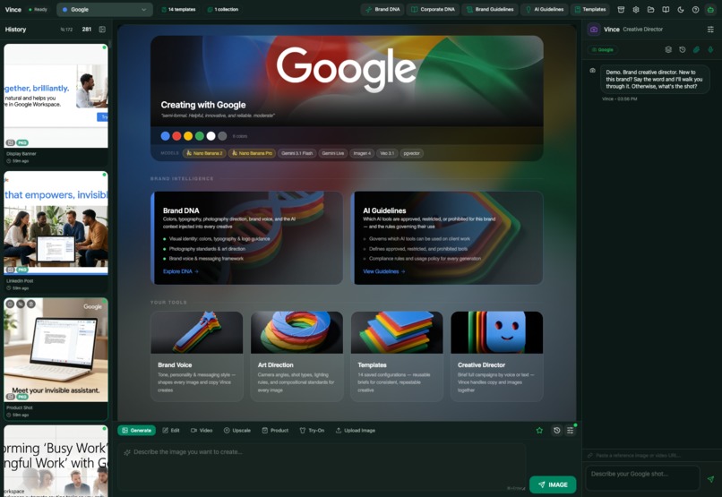This screenshot has width=722, height=497.
Task: Click the green paperclip attachment icon
Action: click(696, 50)
